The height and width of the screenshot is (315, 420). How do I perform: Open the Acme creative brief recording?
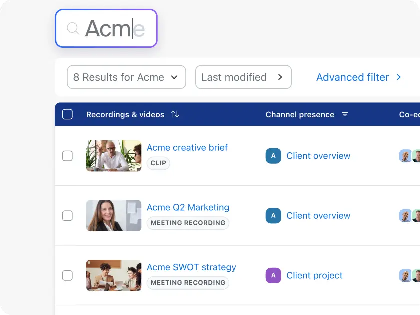187,147
